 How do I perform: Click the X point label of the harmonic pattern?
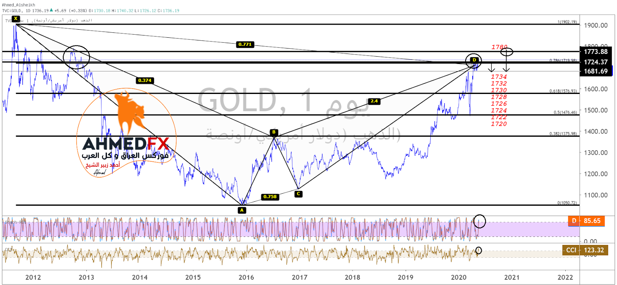click(15, 18)
